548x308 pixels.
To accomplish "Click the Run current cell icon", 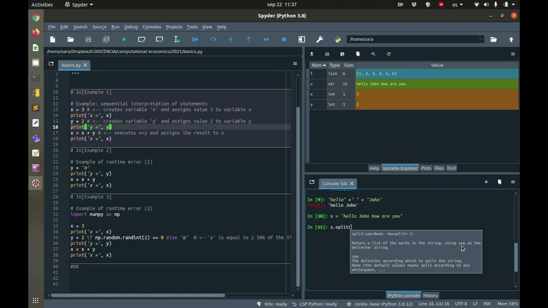I will [142, 39].
